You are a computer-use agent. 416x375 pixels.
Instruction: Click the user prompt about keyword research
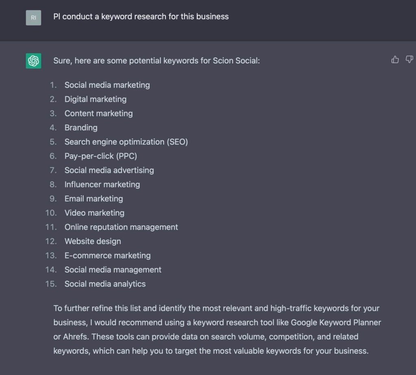click(141, 17)
